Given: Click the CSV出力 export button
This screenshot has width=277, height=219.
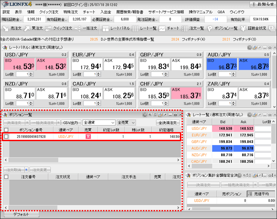Looking at the screenshot, I should pyautogui.click(x=71, y=122).
